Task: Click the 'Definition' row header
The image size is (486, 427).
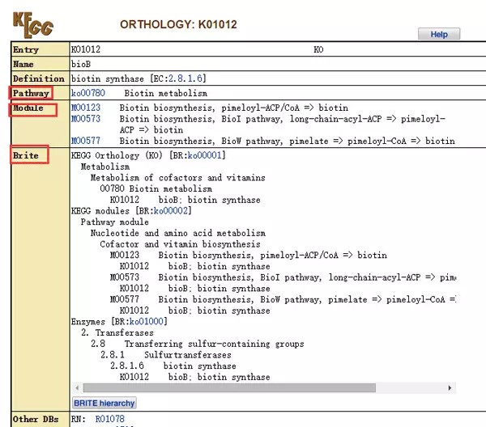Action: tap(39, 78)
